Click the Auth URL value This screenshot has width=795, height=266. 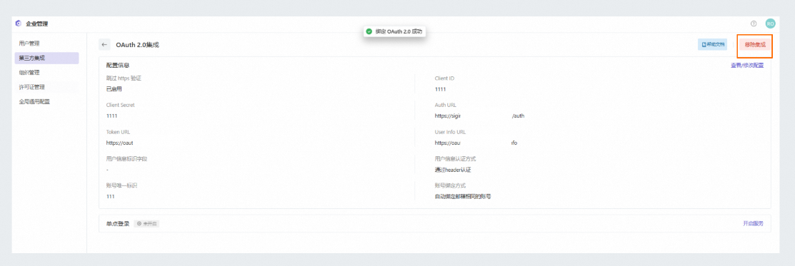[479, 116]
